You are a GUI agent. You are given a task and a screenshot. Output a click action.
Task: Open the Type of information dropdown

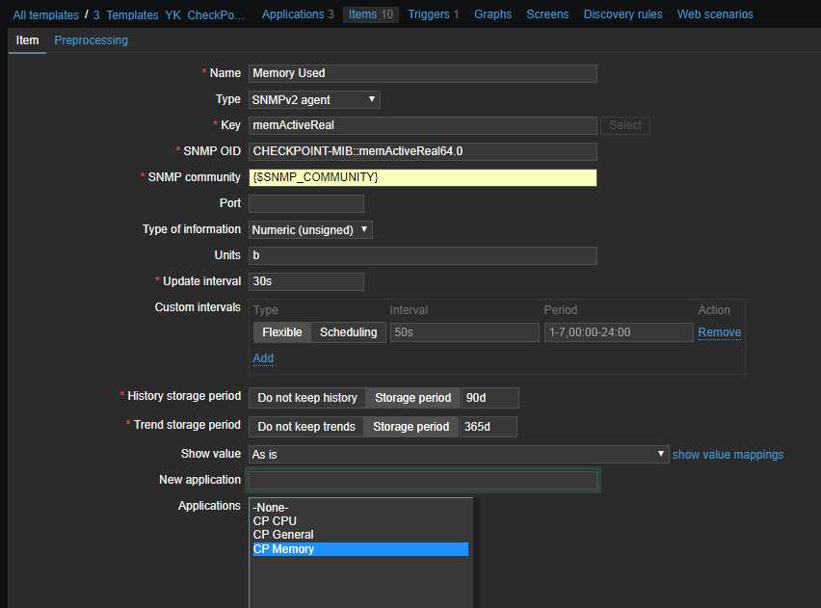(310, 229)
